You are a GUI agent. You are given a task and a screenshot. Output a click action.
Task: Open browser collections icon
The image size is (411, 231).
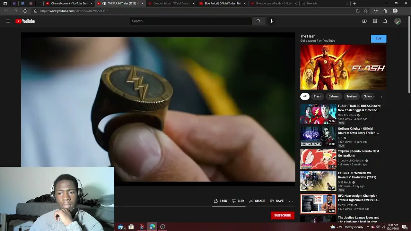coord(385,11)
